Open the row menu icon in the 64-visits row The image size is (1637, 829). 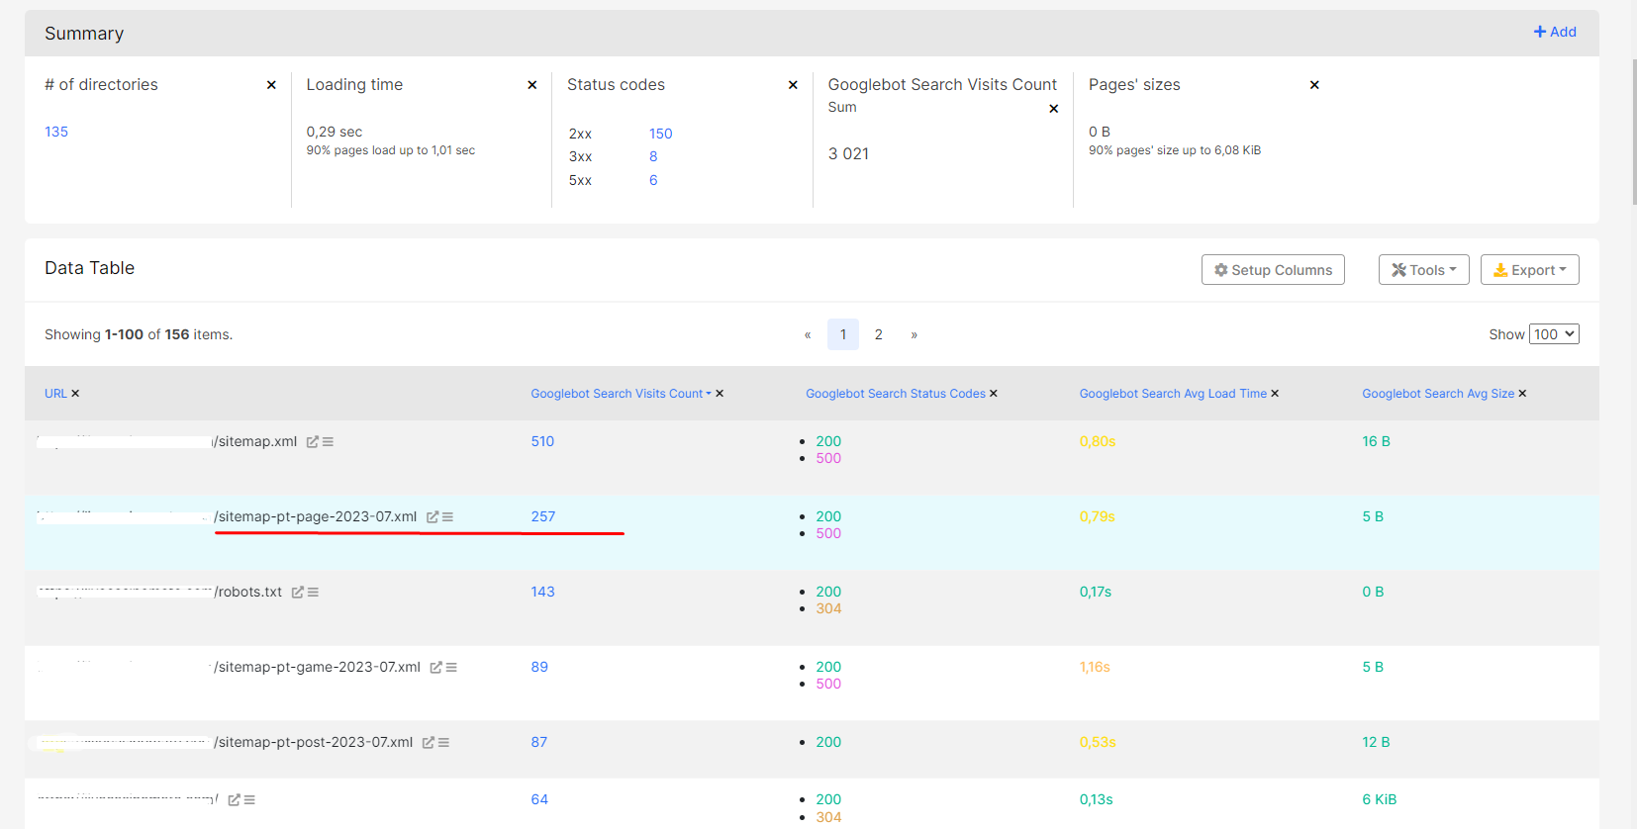[249, 800]
